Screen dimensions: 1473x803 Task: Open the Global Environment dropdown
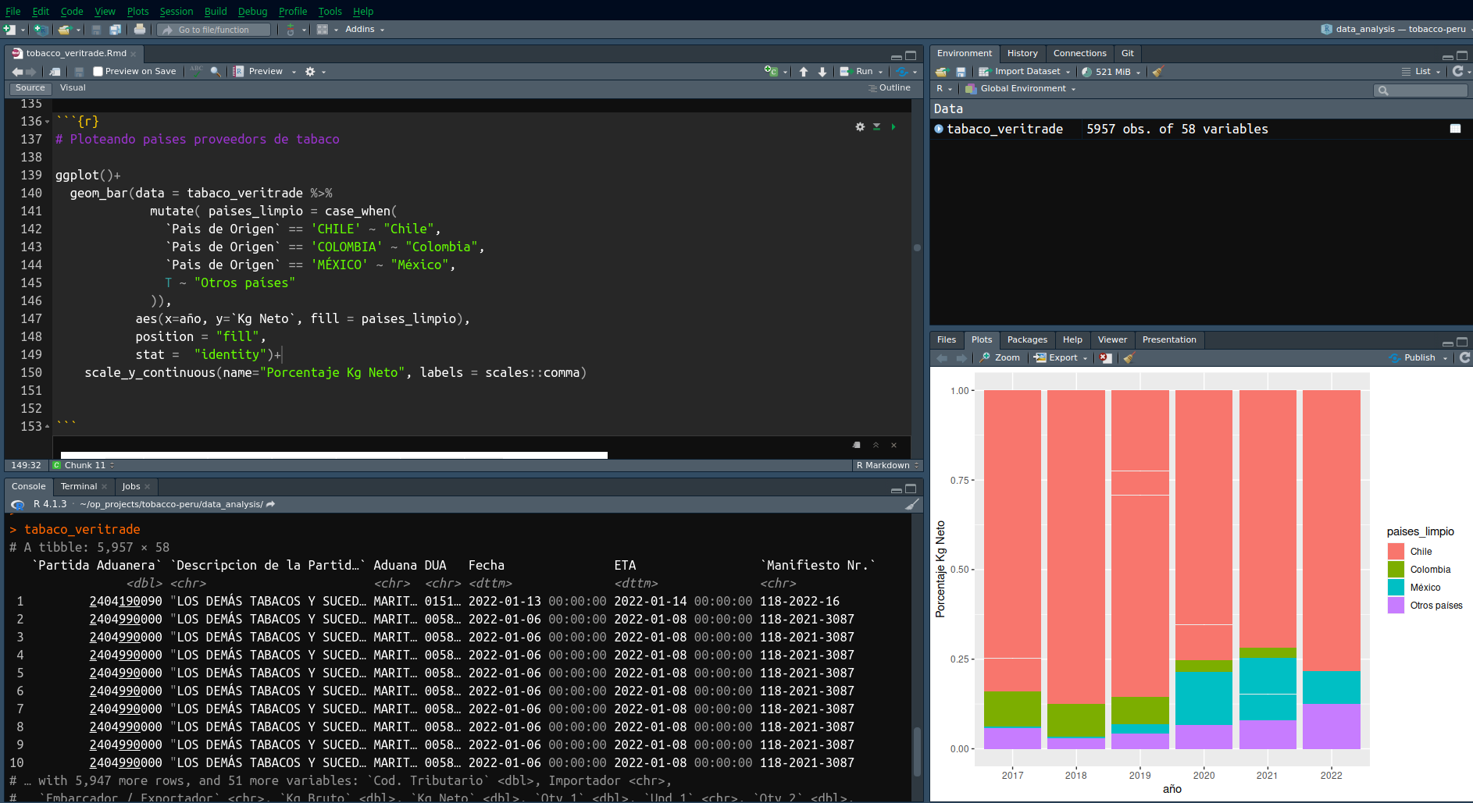[x=1023, y=89]
